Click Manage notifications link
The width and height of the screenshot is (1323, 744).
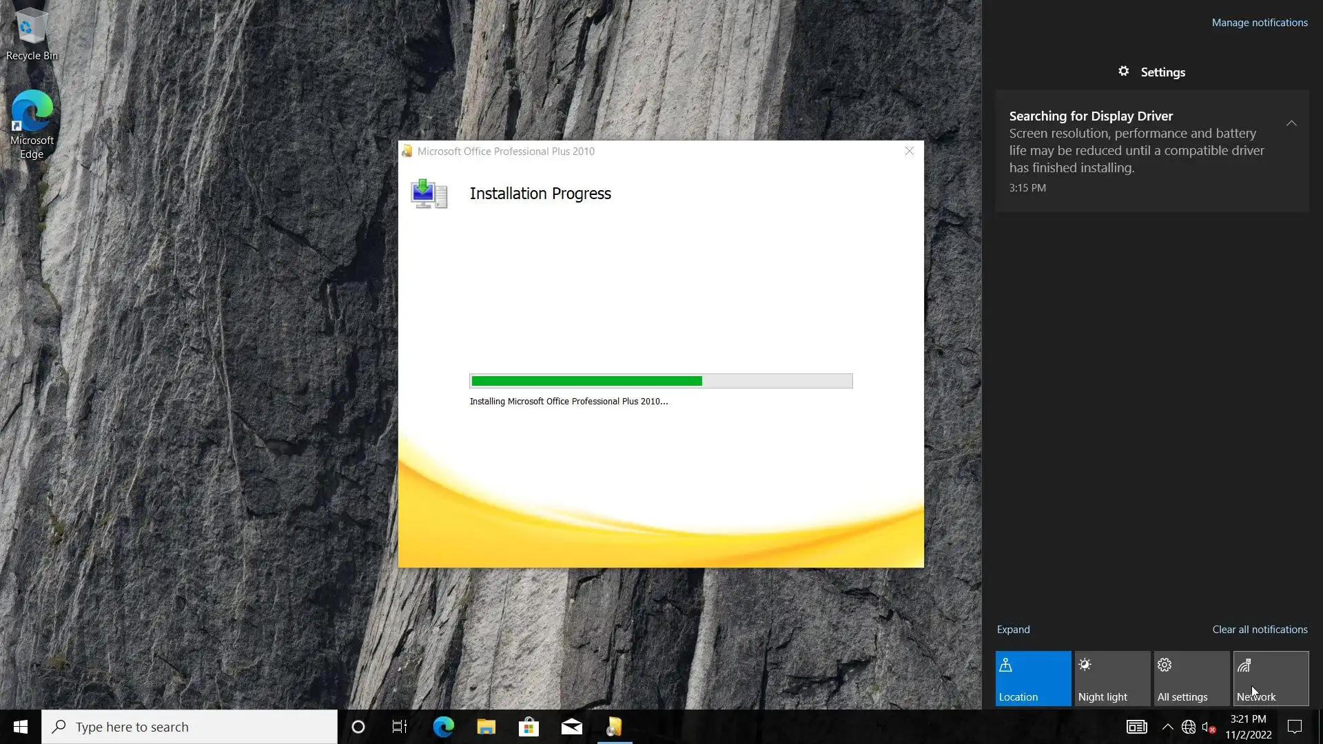1259,23
